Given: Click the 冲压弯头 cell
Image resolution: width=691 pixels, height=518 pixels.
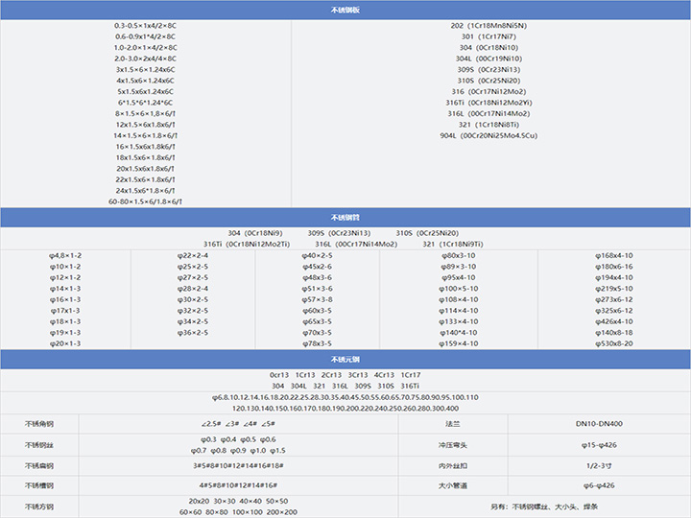Looking at the screenshot, I should pyautogui.click(x=452, y=445).
